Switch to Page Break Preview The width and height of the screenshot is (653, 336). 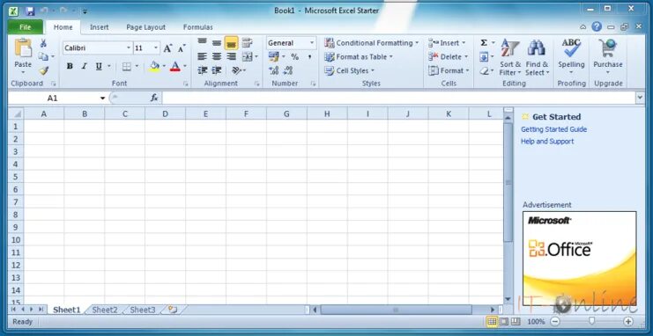click(516, 321)
